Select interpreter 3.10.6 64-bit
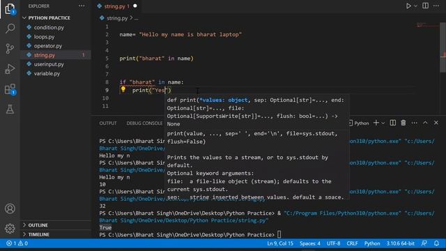The width and height of the screenshot is (446, 251). [400, 243]
